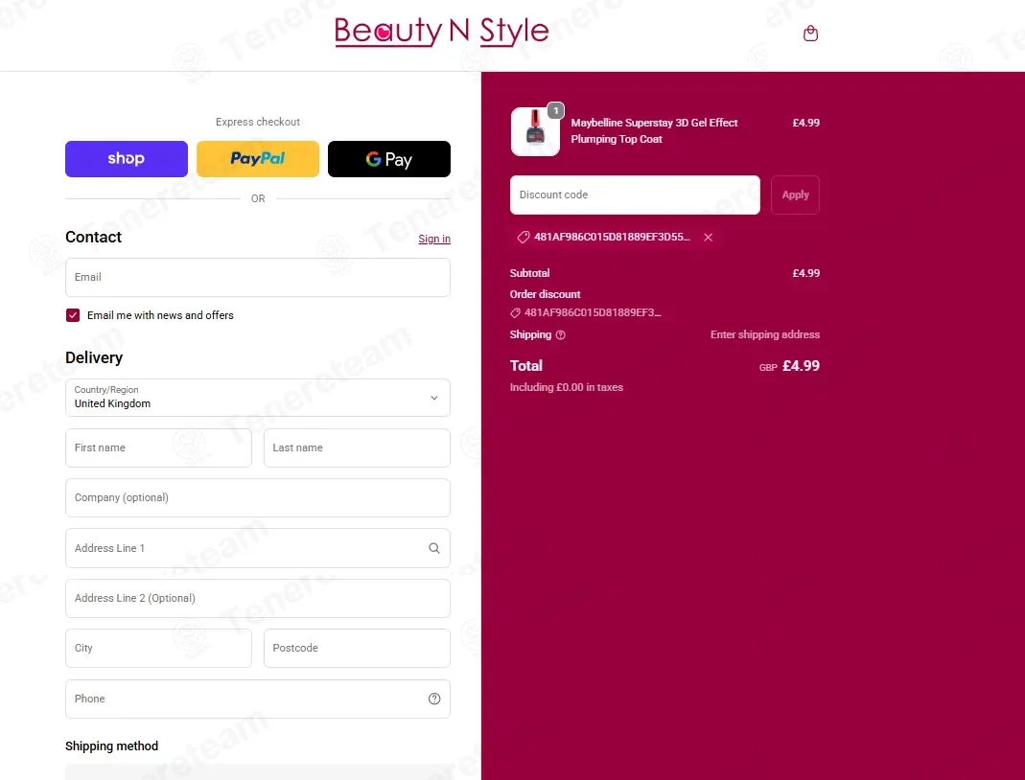Click the Order discount label

tap(546, 294)
